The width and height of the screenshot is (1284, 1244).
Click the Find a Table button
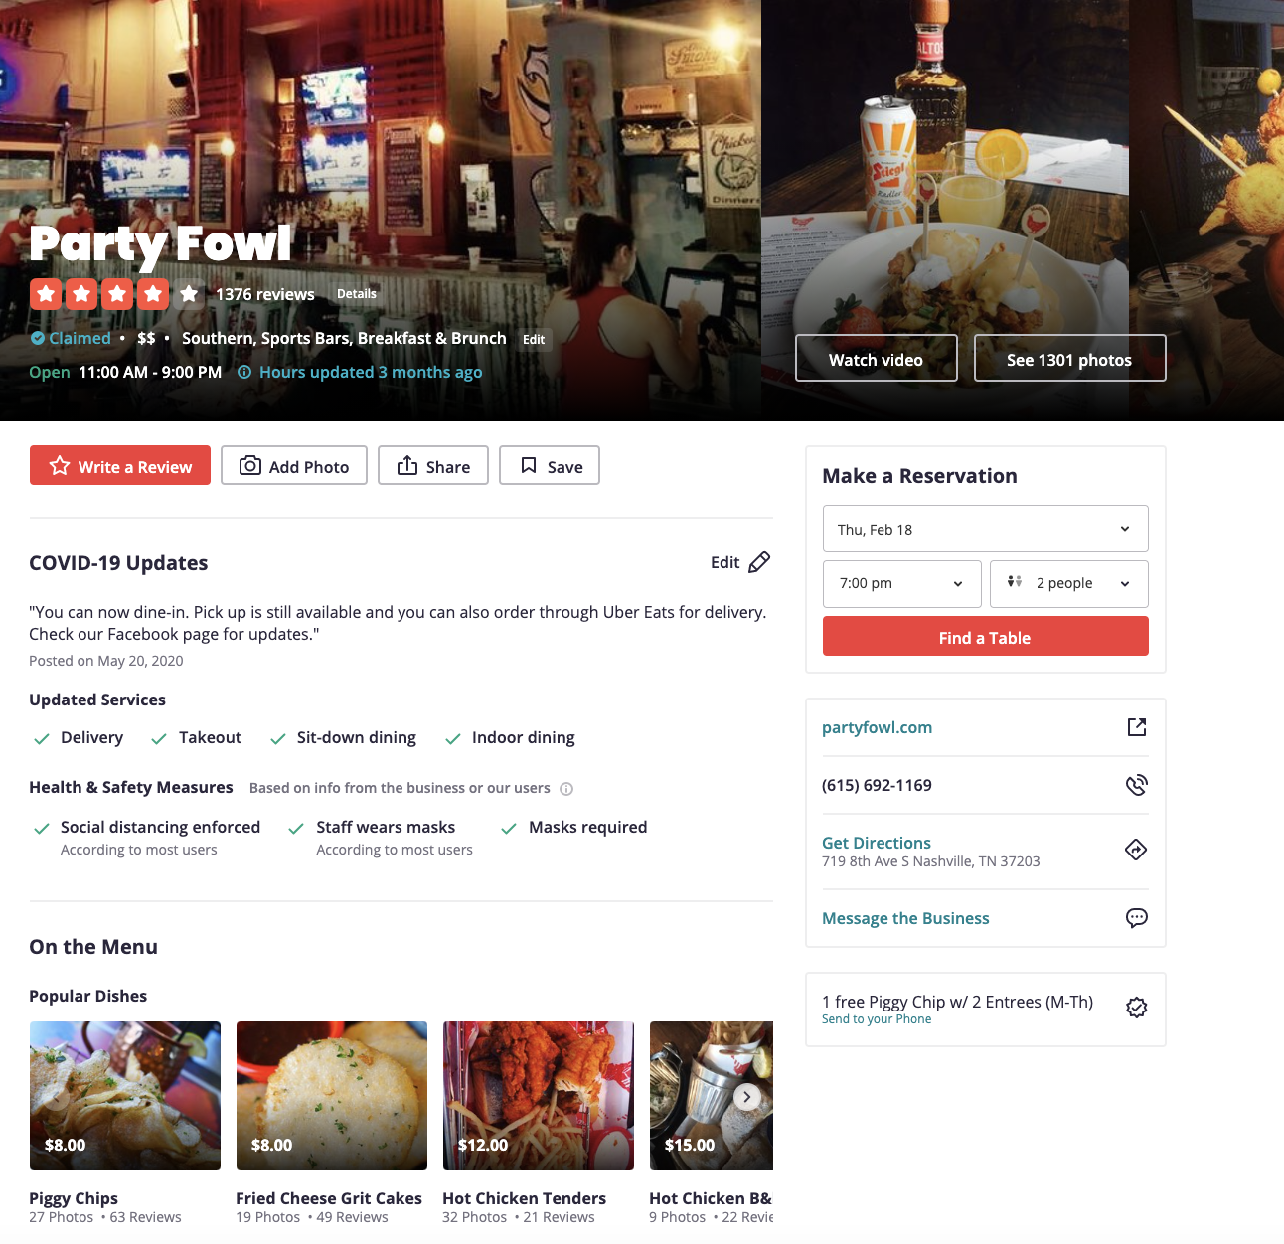(986, 636)
